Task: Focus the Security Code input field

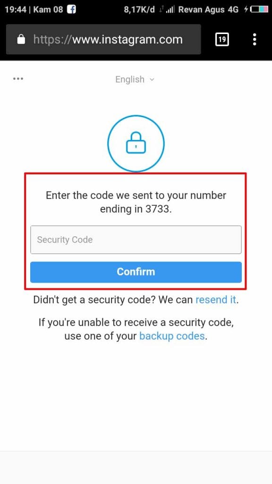Action: pos(136,240)
